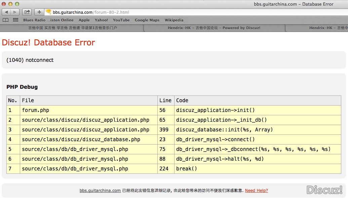Viewport: 348px width, 198px height.
Task: Show Top Sites grid icon
Action: [x=15, y=20]
